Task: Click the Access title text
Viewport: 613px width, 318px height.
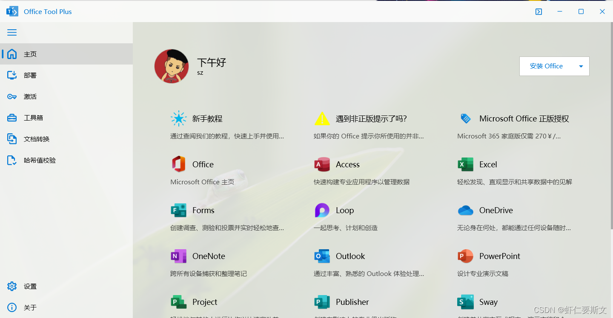Action: coord(348,164)
